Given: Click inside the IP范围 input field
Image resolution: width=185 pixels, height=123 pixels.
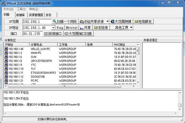Looking at the screenshot, I should click(37, 22).
